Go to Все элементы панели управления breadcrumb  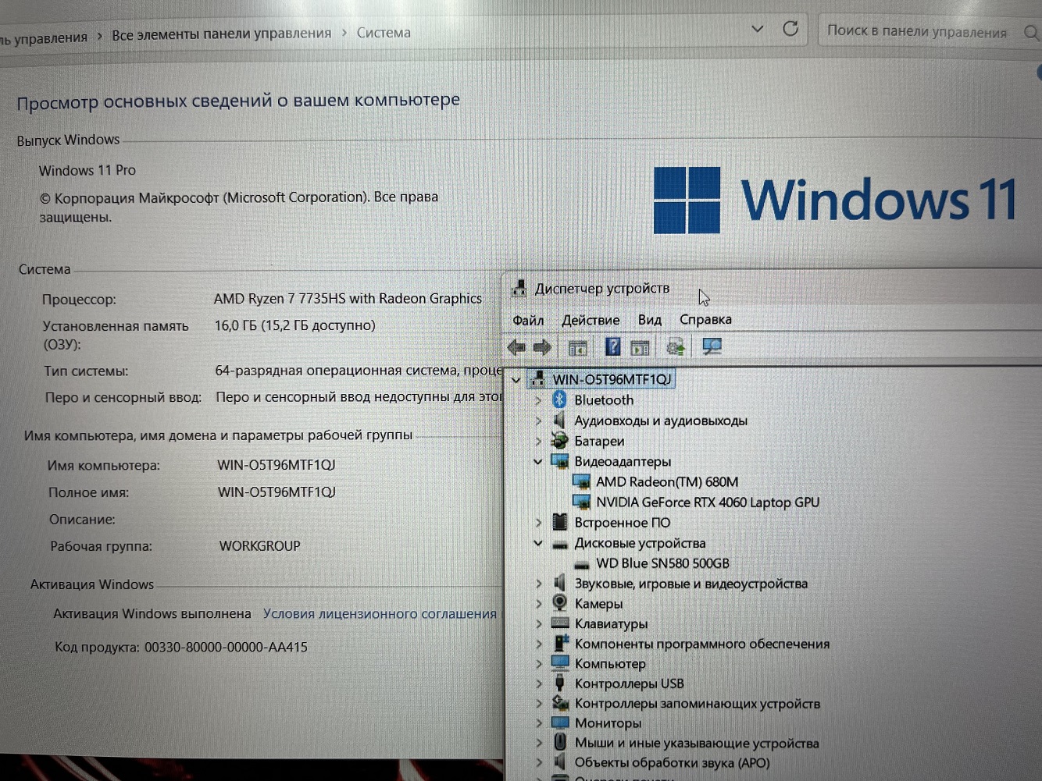tap(222, 34)
